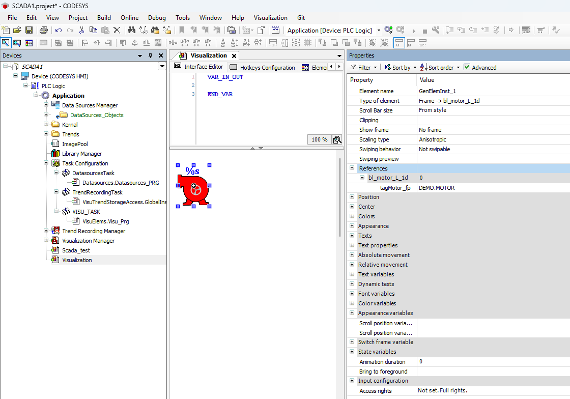The image size is (570, 399).
Task: Pin the Devices panel with pushpin icon
Action: tap(150, 55)
